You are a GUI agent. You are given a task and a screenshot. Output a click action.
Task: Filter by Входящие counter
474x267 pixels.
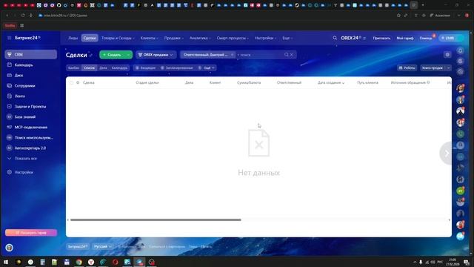(145, 67)
